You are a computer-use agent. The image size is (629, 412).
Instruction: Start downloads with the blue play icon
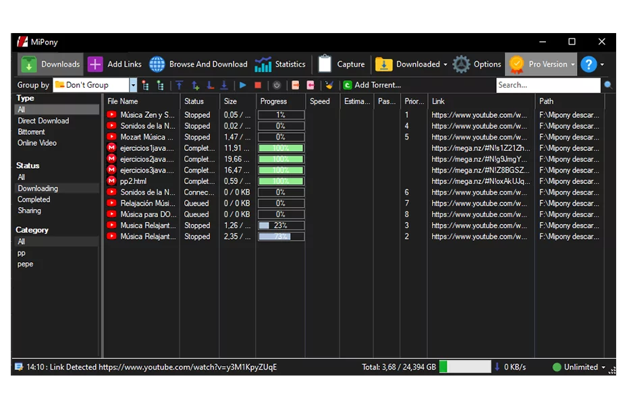tap(242, 86)
